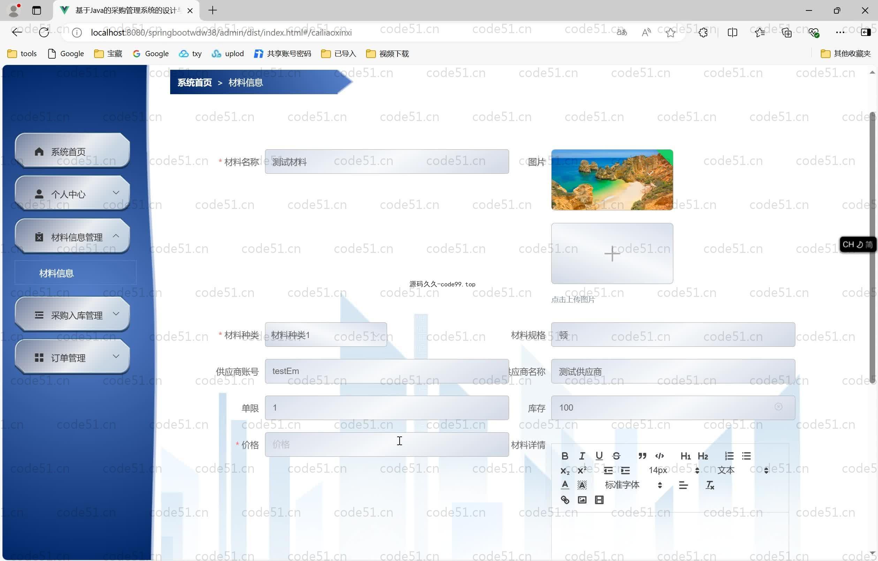Clear text formatting in editor
Viewport: 878px width, 561px height.
(x=710, y=485)
